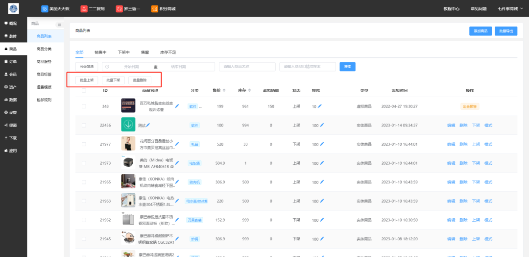Switch to the 库存不足 tab
Image resolution: width=529 pixels, height=257 pixels.
pos(168,52)
